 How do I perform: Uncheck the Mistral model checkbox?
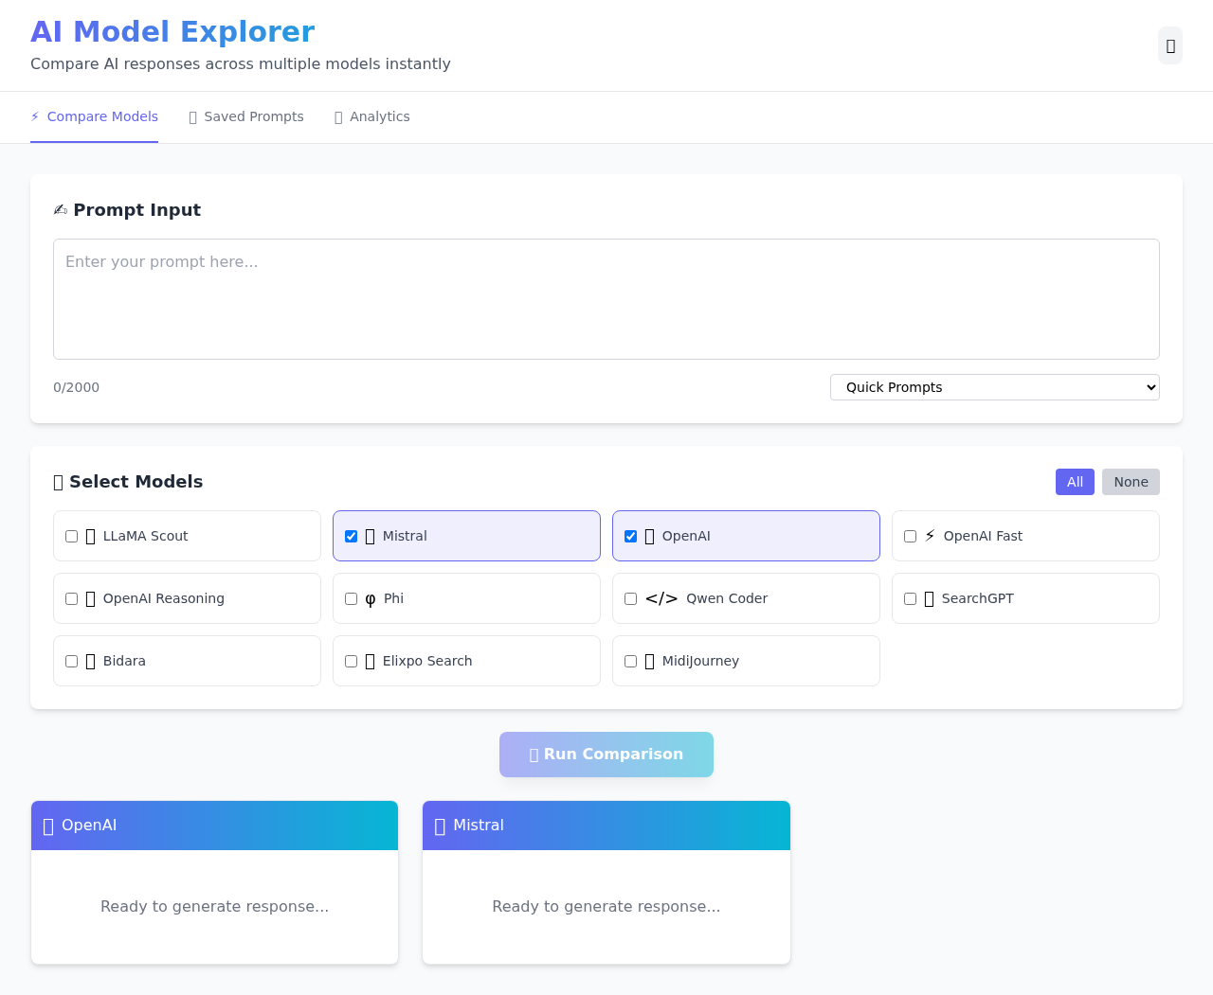(351, 536)
